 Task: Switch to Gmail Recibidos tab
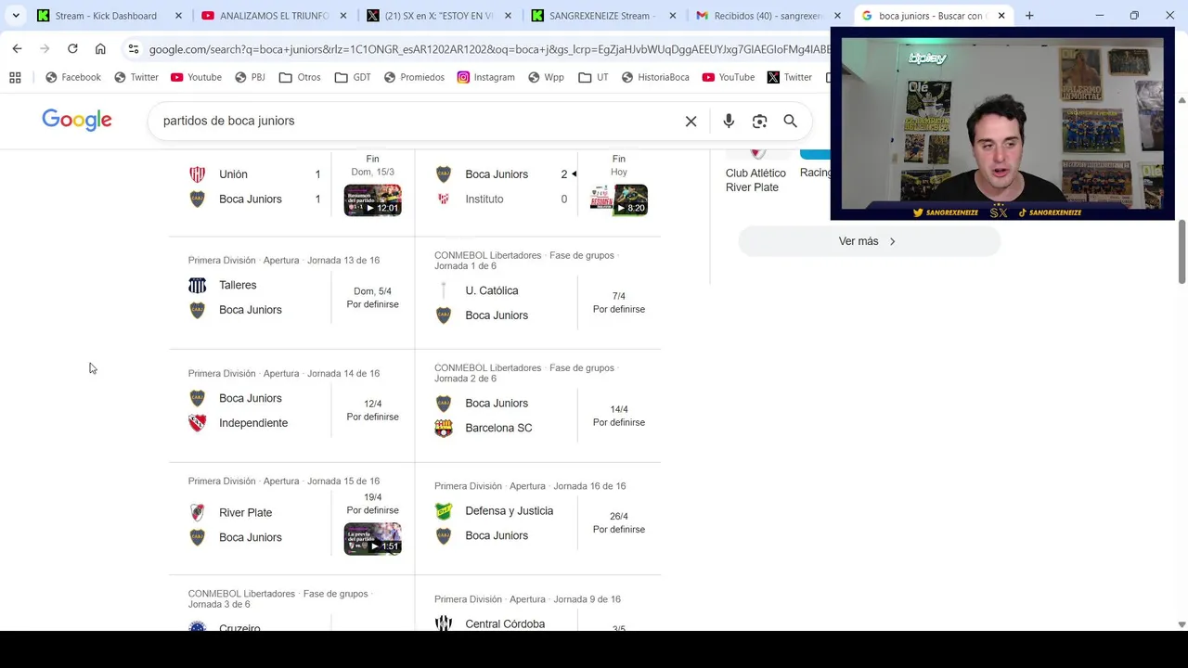(x=767, y=16)
